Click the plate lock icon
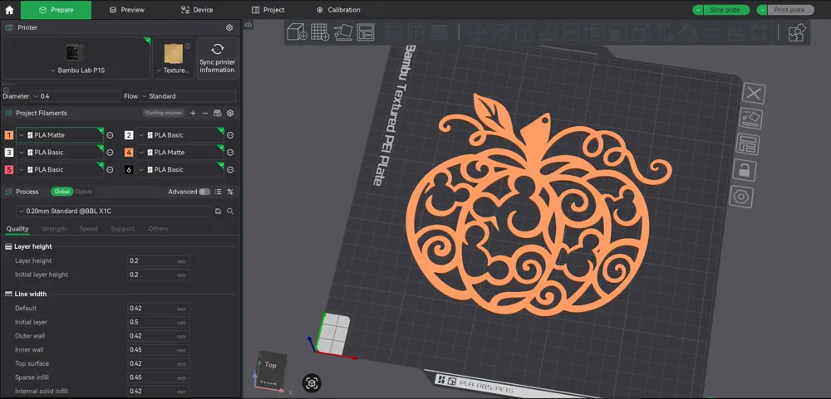The height and width of the screenshot is (399, 831). 745,170
